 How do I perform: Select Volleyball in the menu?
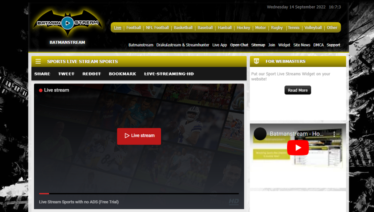pos(313,28)
